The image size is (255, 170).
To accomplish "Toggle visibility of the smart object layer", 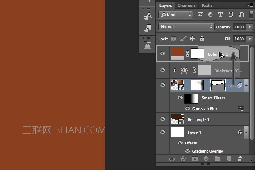I will (163, 85).
